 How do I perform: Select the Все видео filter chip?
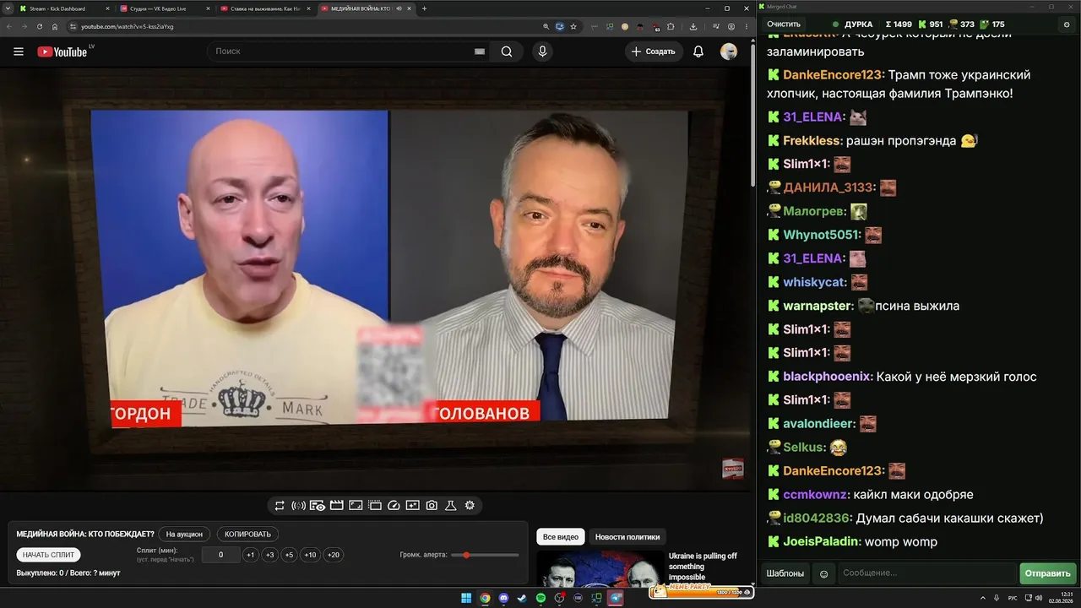coord(561,537)
